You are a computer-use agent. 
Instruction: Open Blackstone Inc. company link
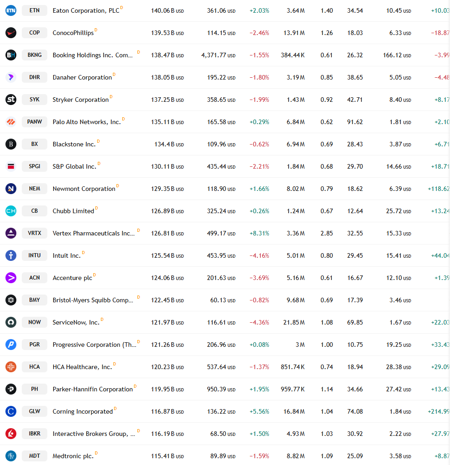tap(74, 144)
